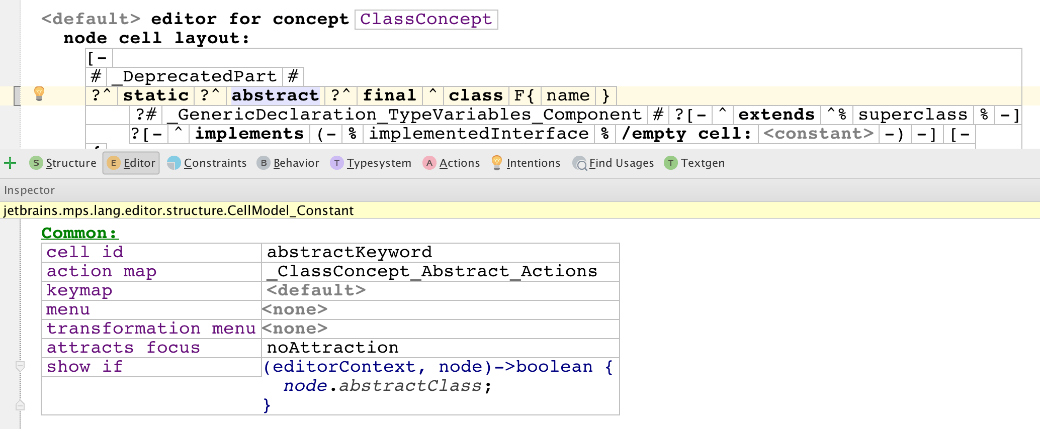Click the Actions aspect A icon

pyautogui.click(x=429, y=163)
